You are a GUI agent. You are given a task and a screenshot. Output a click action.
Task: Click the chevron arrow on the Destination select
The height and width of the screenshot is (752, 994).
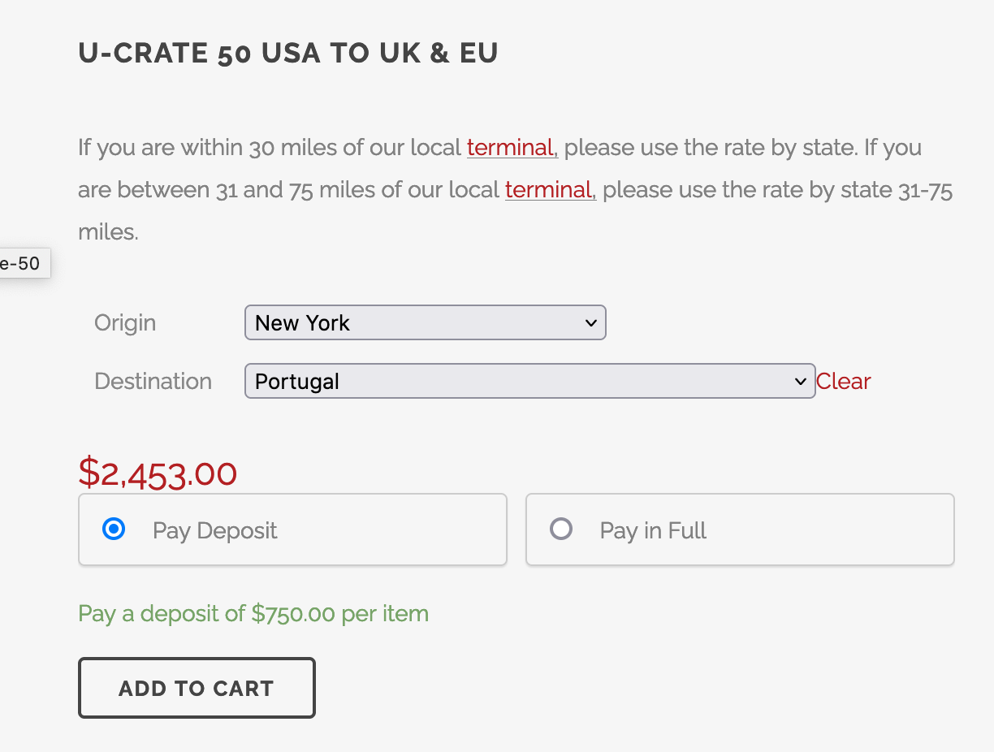pyautogui.click(x=801, y=382)
